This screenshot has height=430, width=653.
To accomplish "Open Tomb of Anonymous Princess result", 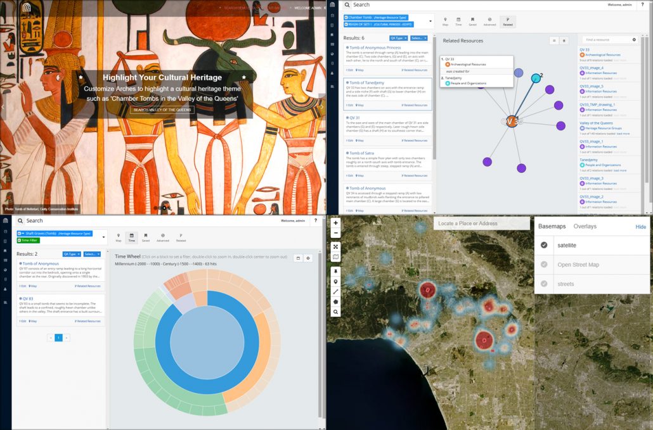I will 375,47.
